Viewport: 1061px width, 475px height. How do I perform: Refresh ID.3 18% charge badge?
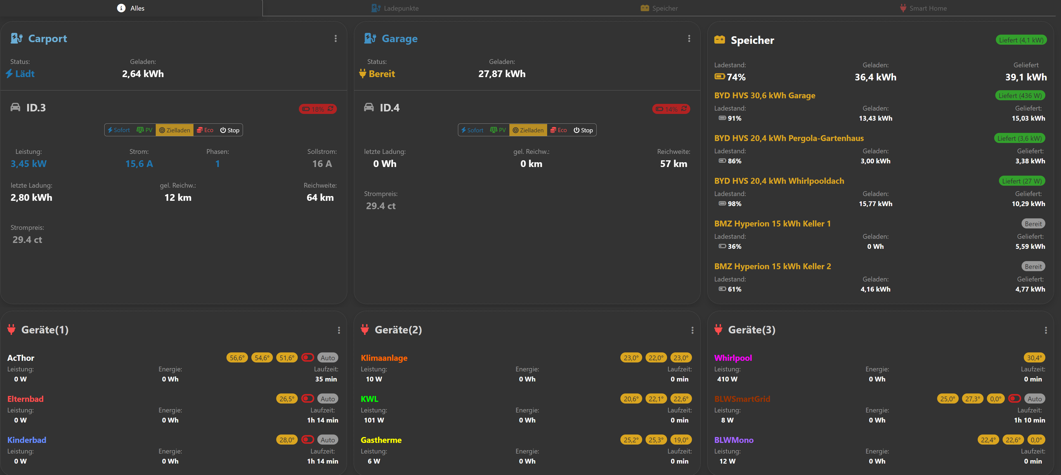click(330, 109)
